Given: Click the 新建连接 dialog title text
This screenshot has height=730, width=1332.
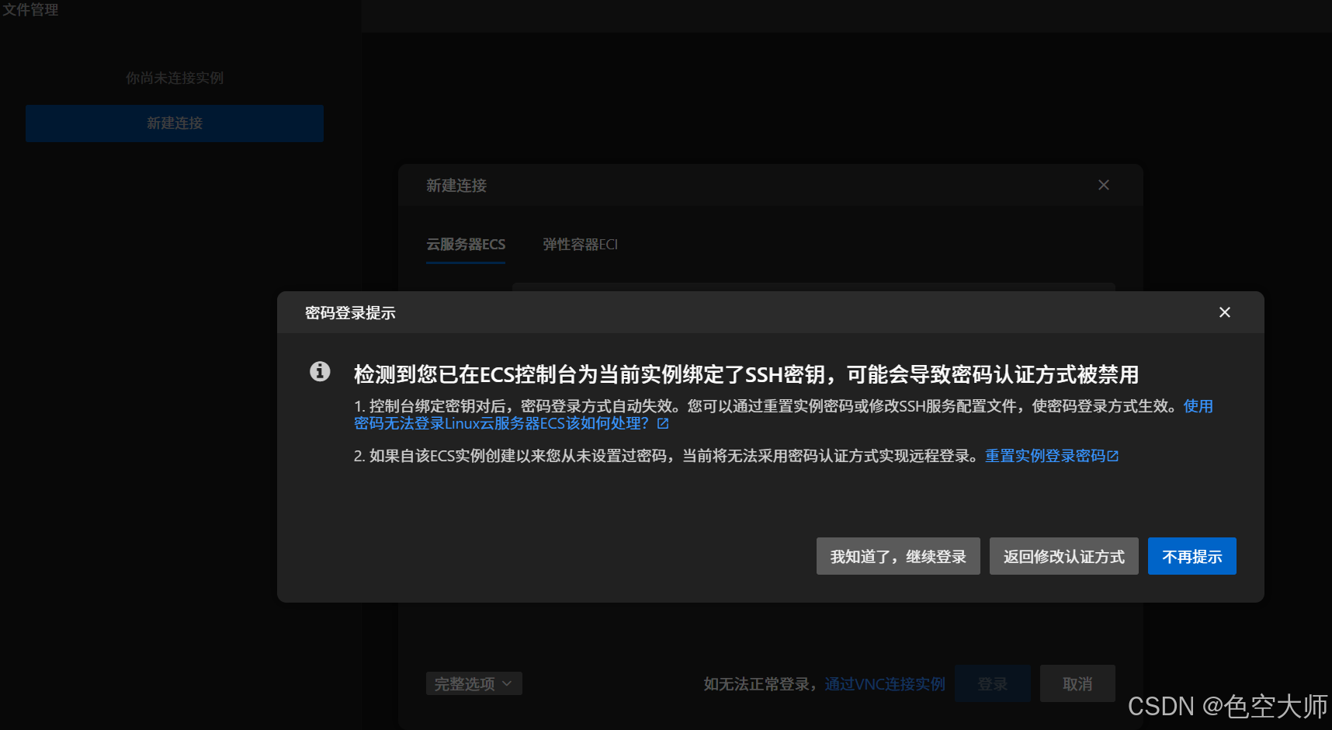Looking at the screenshot, I should [x=456, y=186].
